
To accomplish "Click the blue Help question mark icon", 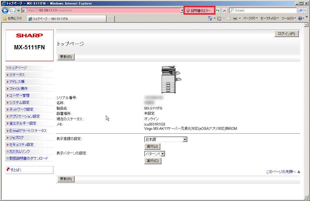I will (x=300, y=18).
